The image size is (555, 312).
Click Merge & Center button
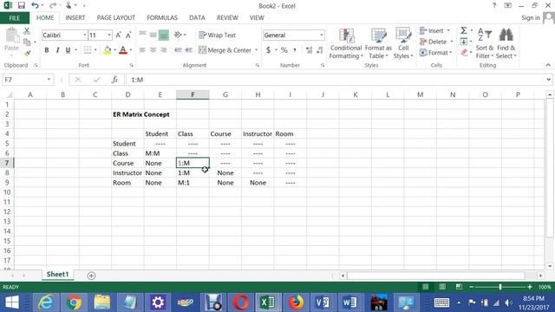point(225,50)
